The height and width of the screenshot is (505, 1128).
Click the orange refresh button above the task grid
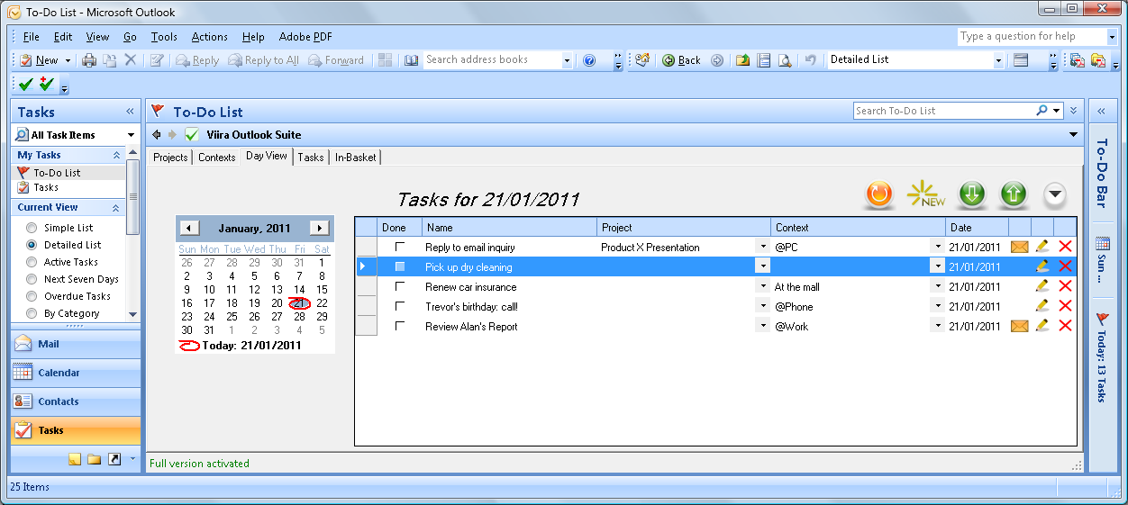pyautogui.click(x=878, y=194)
